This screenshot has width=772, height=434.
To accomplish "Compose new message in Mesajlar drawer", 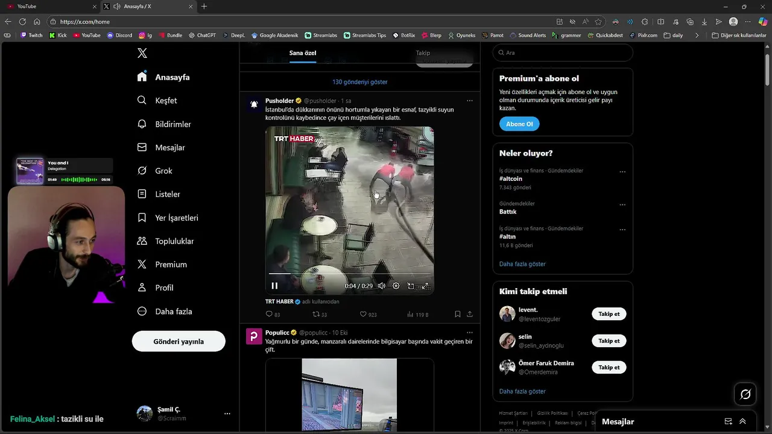I will 728,421.
